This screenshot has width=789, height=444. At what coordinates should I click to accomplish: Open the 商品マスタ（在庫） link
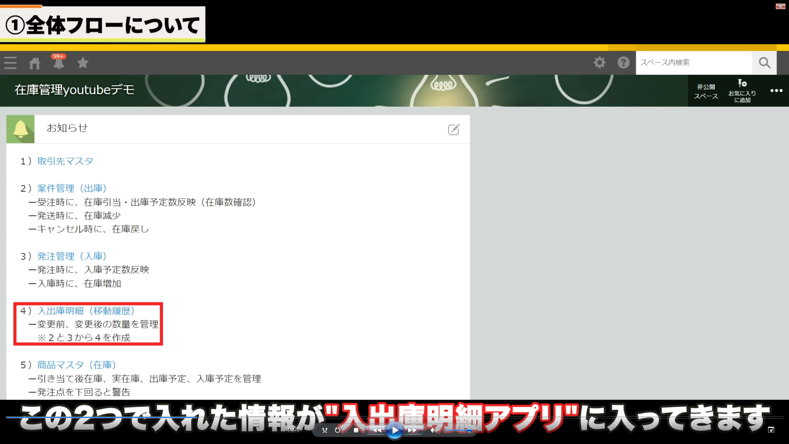click(76, 365)
